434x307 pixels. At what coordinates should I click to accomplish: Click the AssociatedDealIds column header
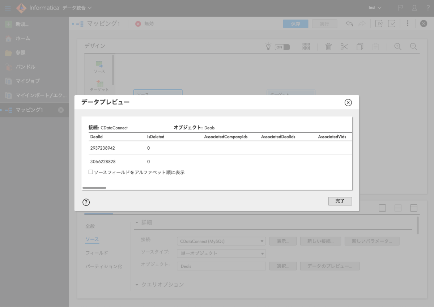click(x=278, y=137)
